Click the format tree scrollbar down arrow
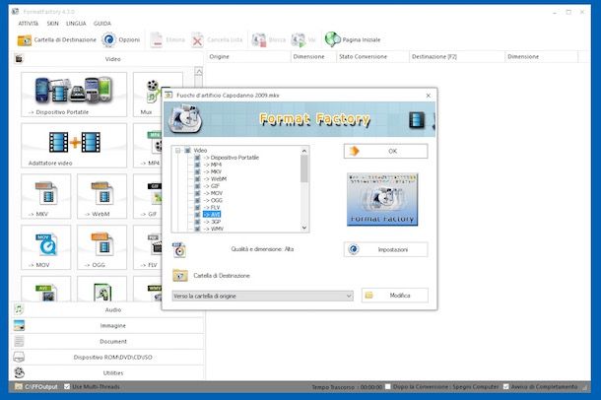601x400 pixels. click(x=304, y=228)
